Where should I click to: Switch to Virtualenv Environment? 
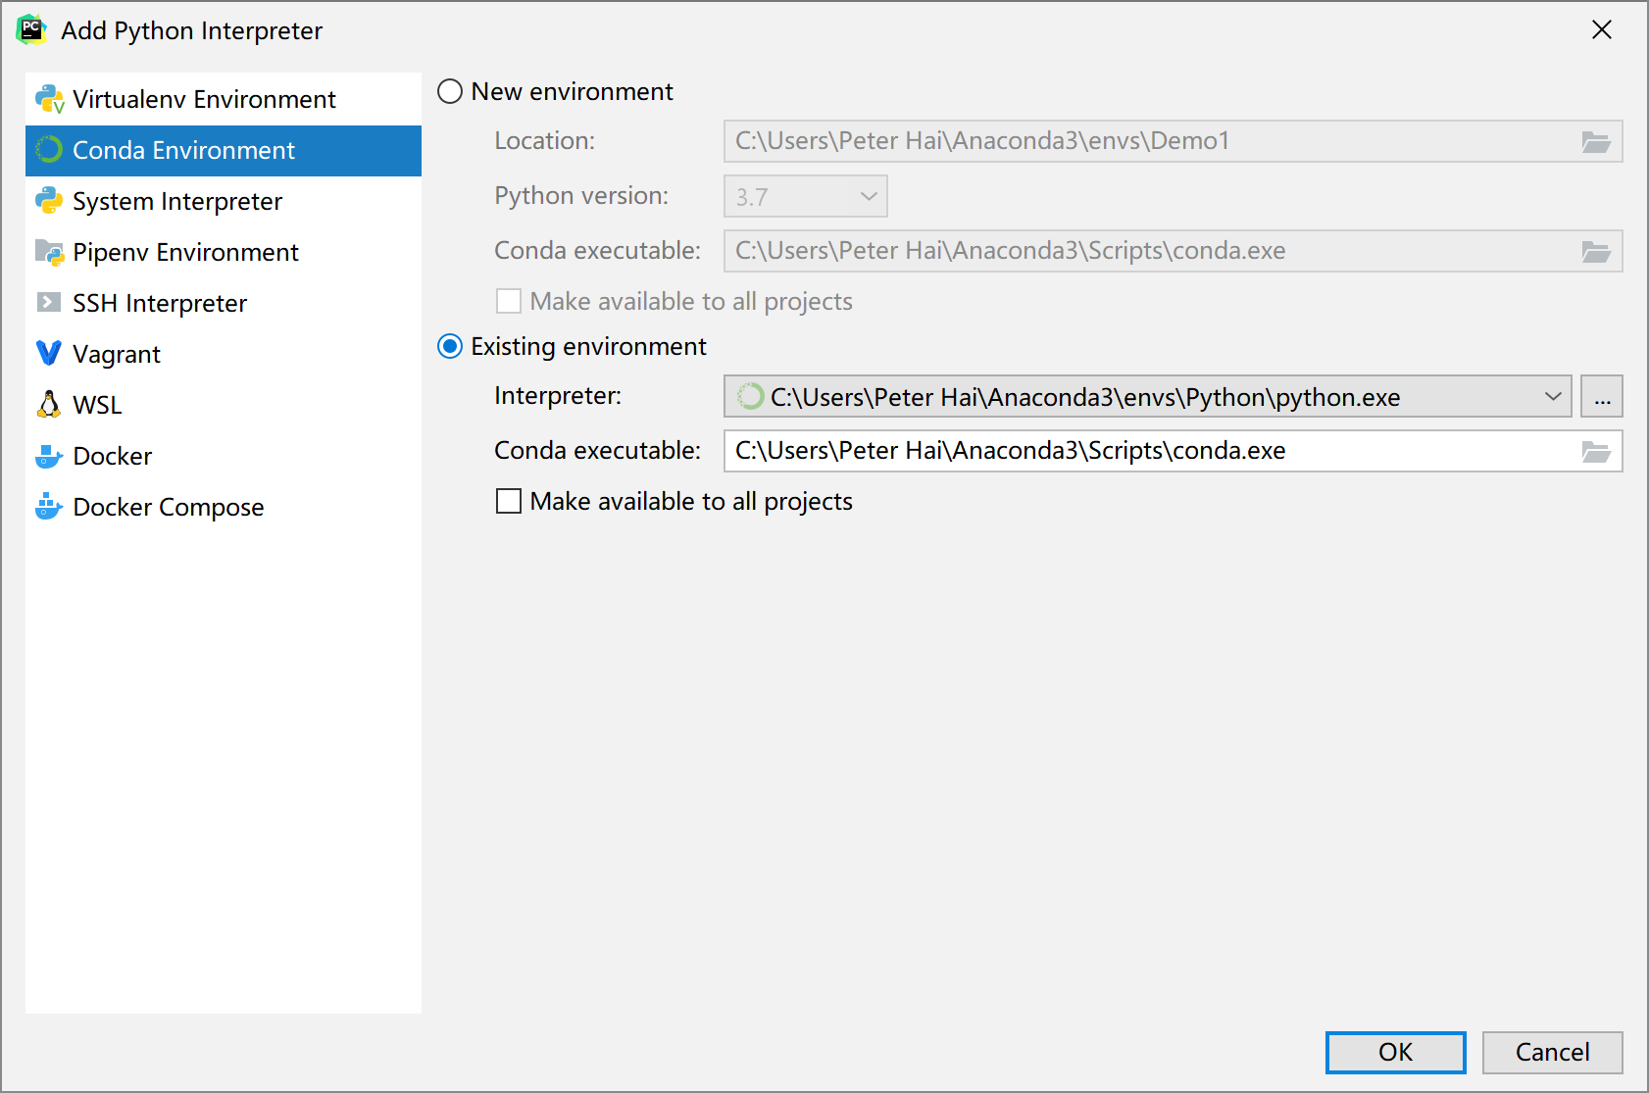tap(224, 99)
